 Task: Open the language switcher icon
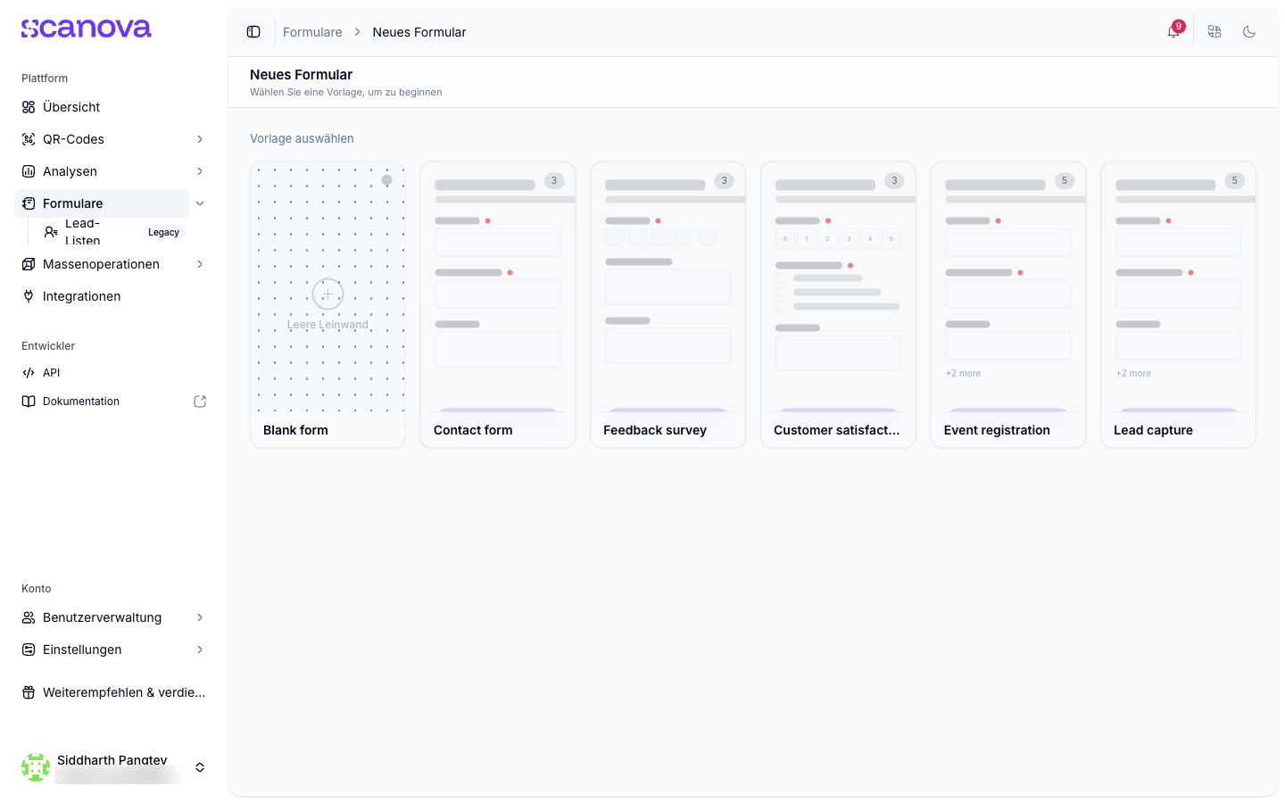tap(1215, 32)
